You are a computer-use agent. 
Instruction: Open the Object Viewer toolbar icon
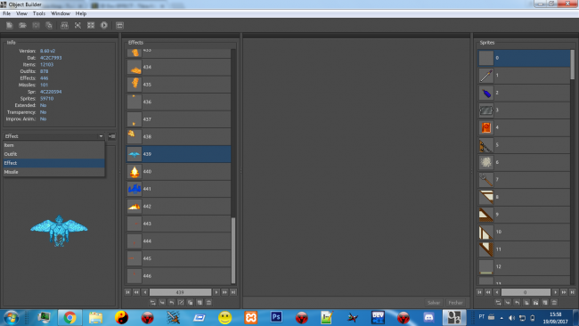(77, 25)
